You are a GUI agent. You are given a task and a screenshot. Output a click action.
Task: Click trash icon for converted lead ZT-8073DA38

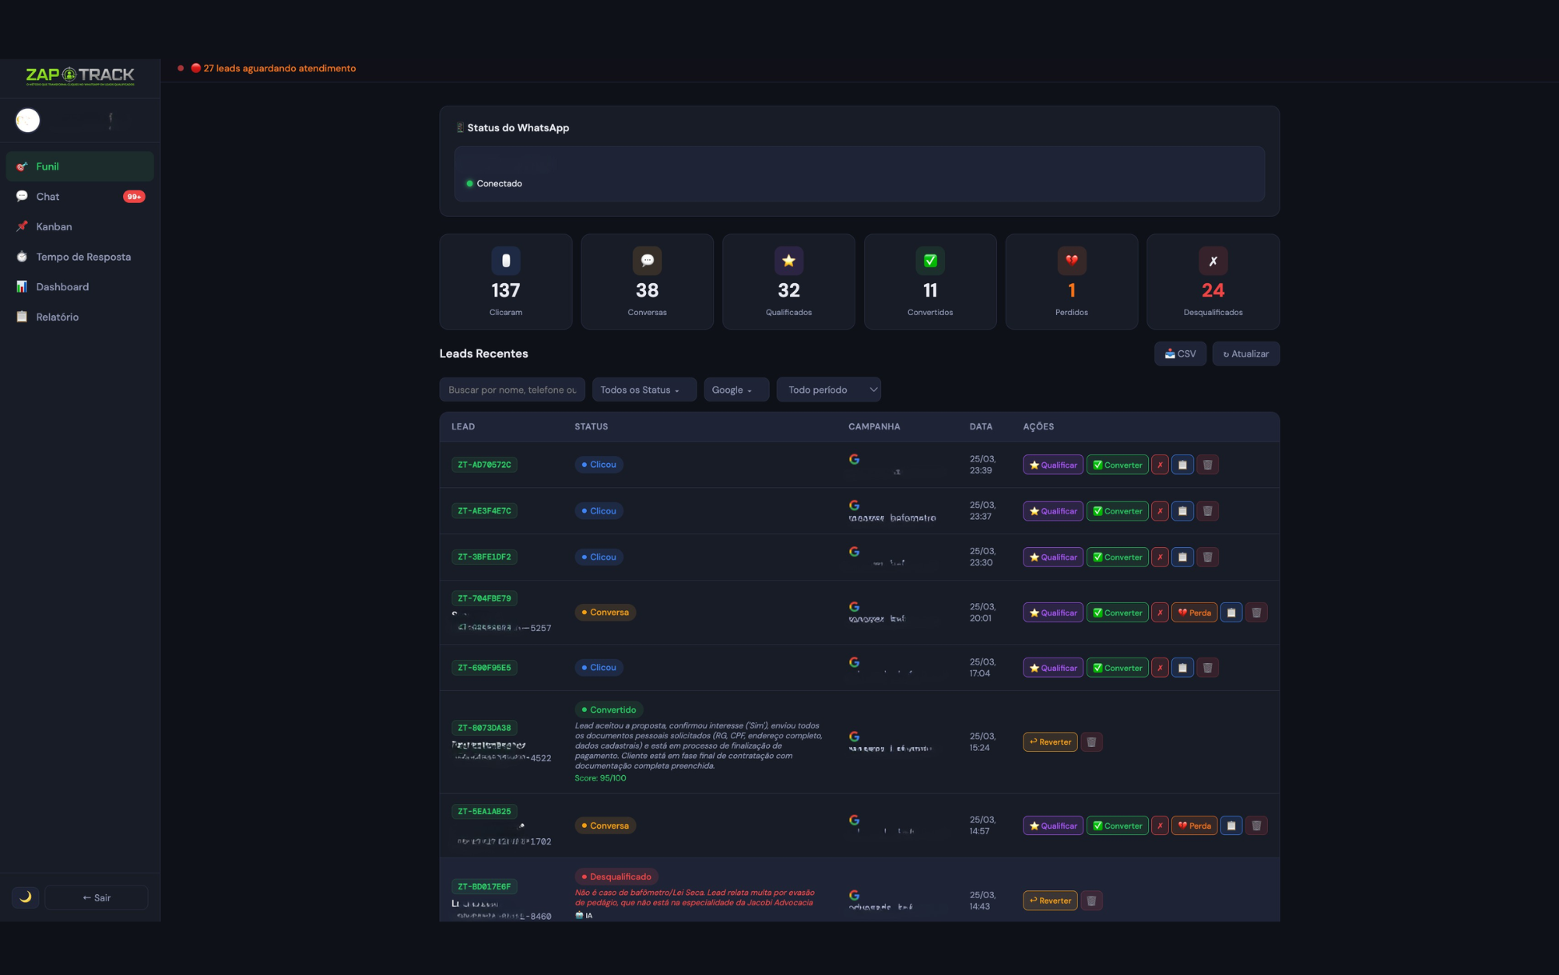point(1091,742)
